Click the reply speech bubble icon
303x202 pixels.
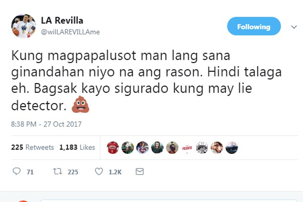coord(17,171)
